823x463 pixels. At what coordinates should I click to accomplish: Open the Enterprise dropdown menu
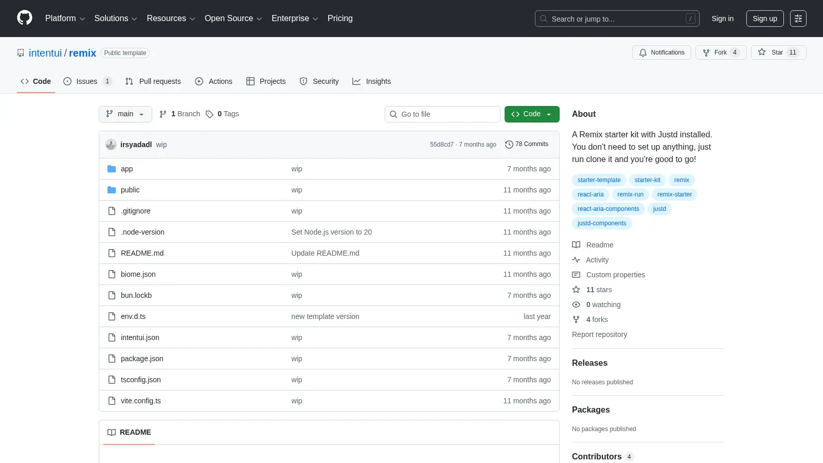[295, 19]
